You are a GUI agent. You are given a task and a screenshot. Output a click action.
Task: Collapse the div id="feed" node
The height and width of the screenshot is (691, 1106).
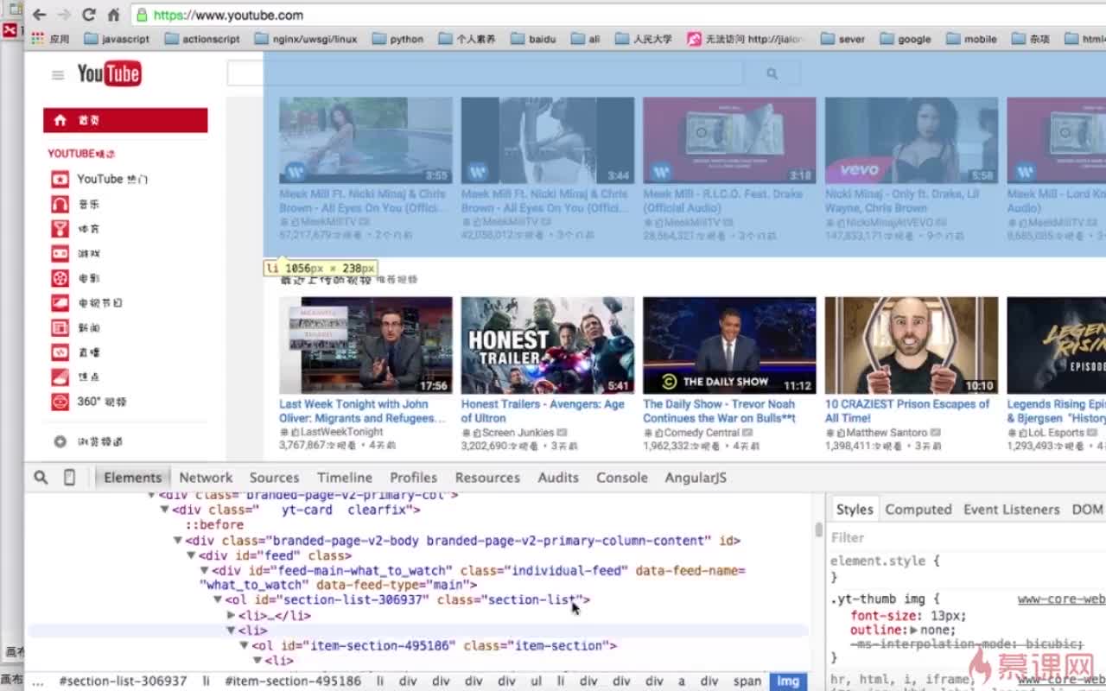[x=192, y=555]
